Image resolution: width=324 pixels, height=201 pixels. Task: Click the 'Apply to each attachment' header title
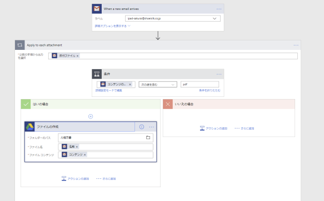click(44, 45)
